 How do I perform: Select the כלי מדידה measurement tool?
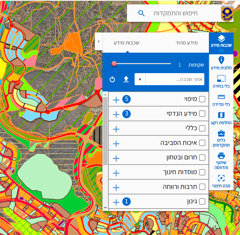(221, 100)
